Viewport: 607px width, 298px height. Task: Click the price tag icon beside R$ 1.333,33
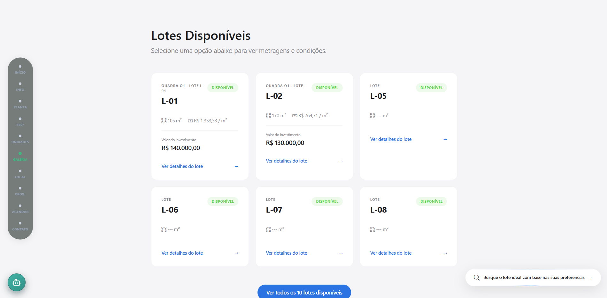(x=190, y=120)
